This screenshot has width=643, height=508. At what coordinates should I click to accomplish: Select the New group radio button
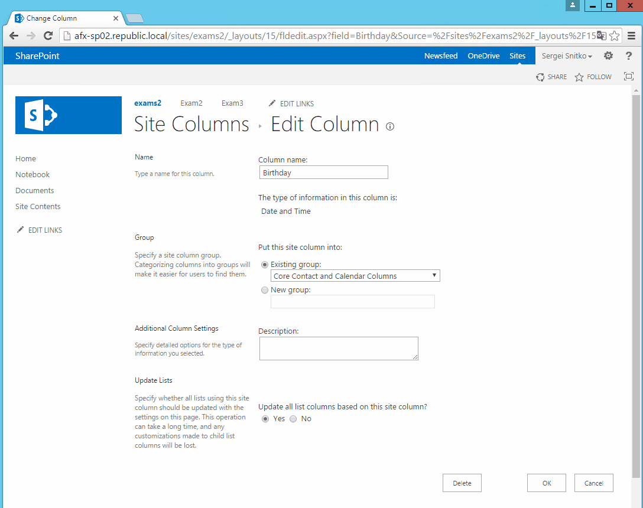pos(264,289)
